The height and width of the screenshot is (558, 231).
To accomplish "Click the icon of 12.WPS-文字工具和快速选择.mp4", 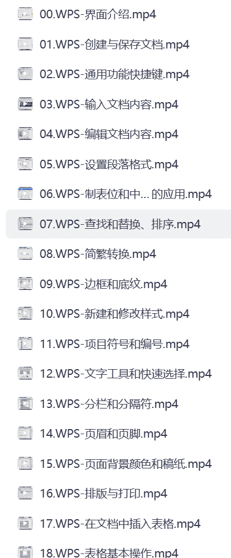I will [x=25, y=373].
